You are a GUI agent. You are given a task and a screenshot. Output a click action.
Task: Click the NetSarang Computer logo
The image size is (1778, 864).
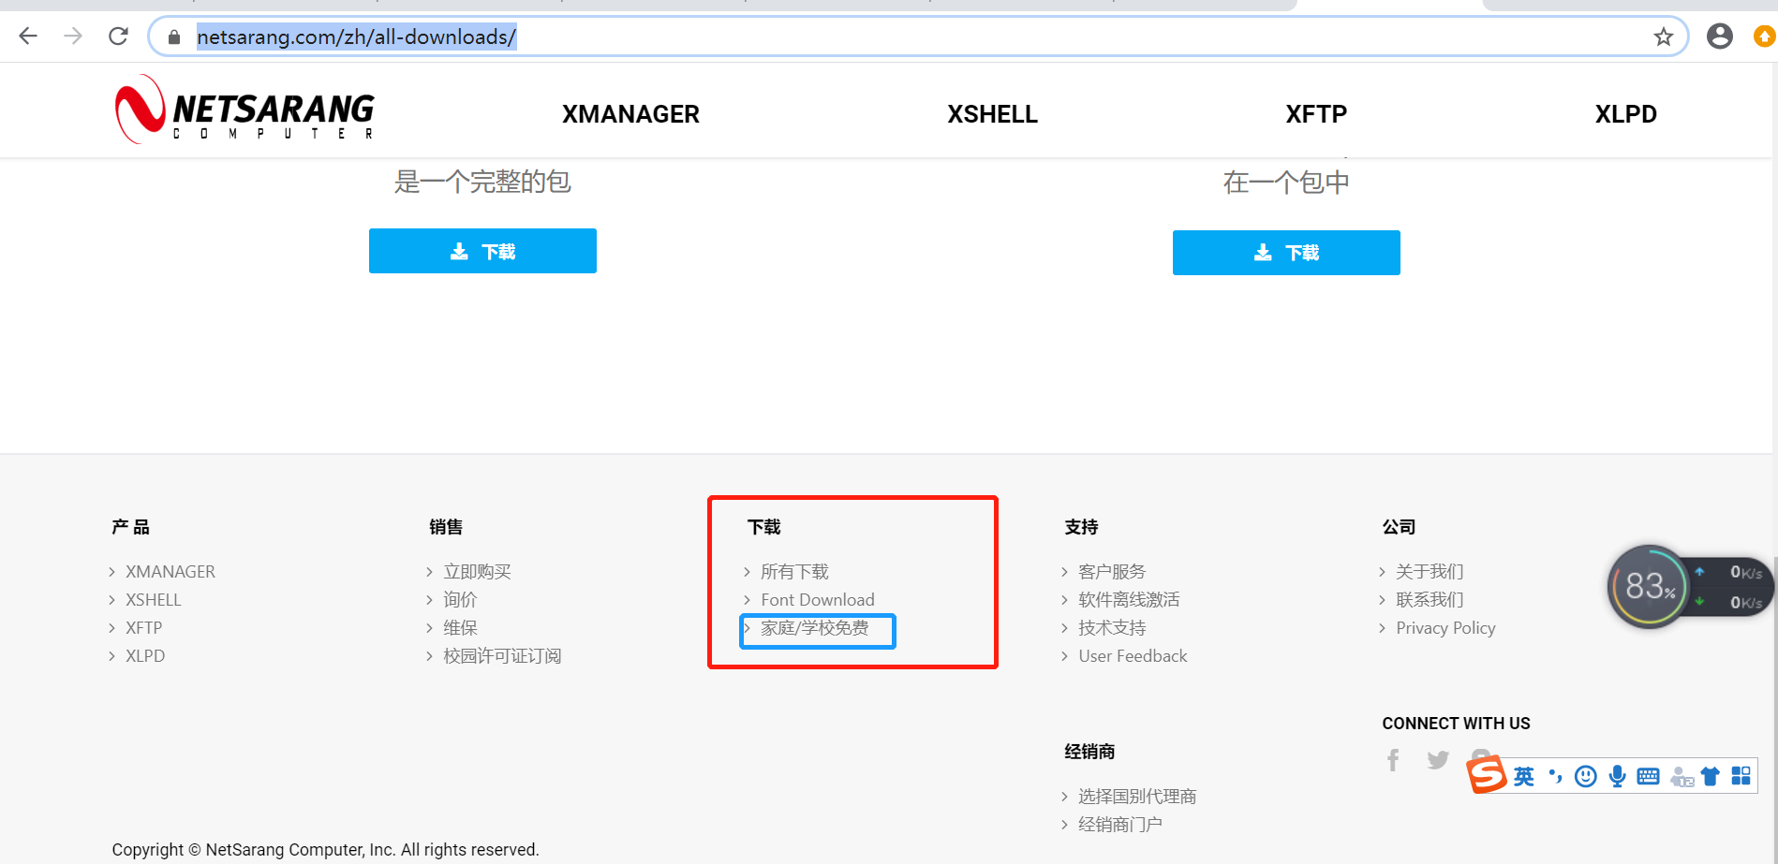(243, 109)
